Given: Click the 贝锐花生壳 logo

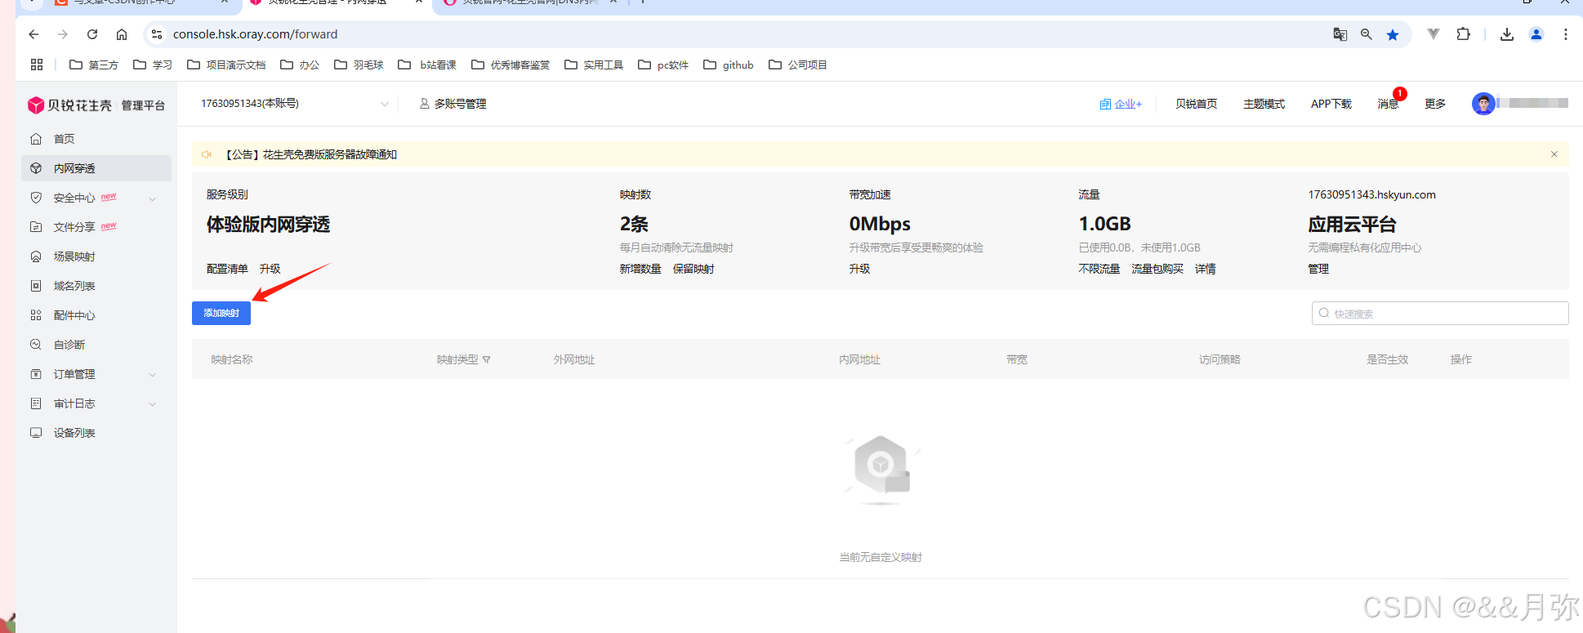Looking at the screenshot, I should tap(69, 105).
